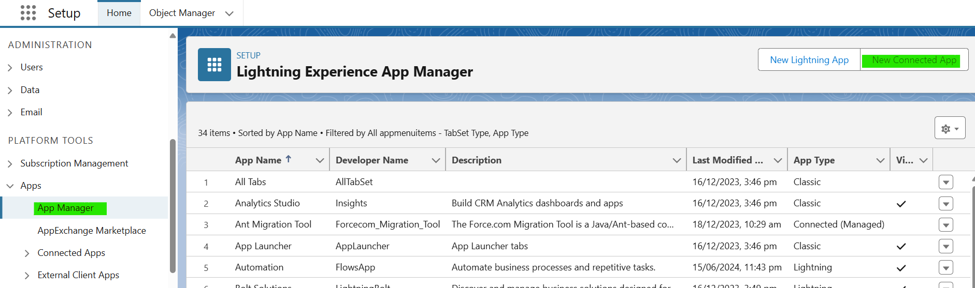Click New Connected App button
This screenshot has width=975, height=288.
pyautogui.click(x=914, y=60)
